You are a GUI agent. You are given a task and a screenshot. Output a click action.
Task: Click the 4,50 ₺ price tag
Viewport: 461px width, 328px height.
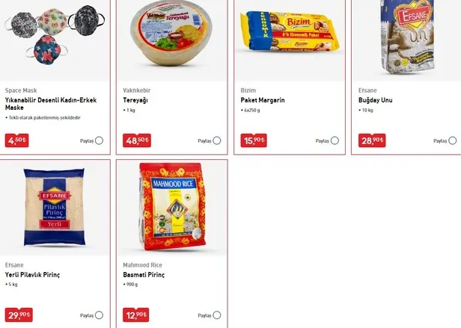pyautogui.click(x=16, y=140)
